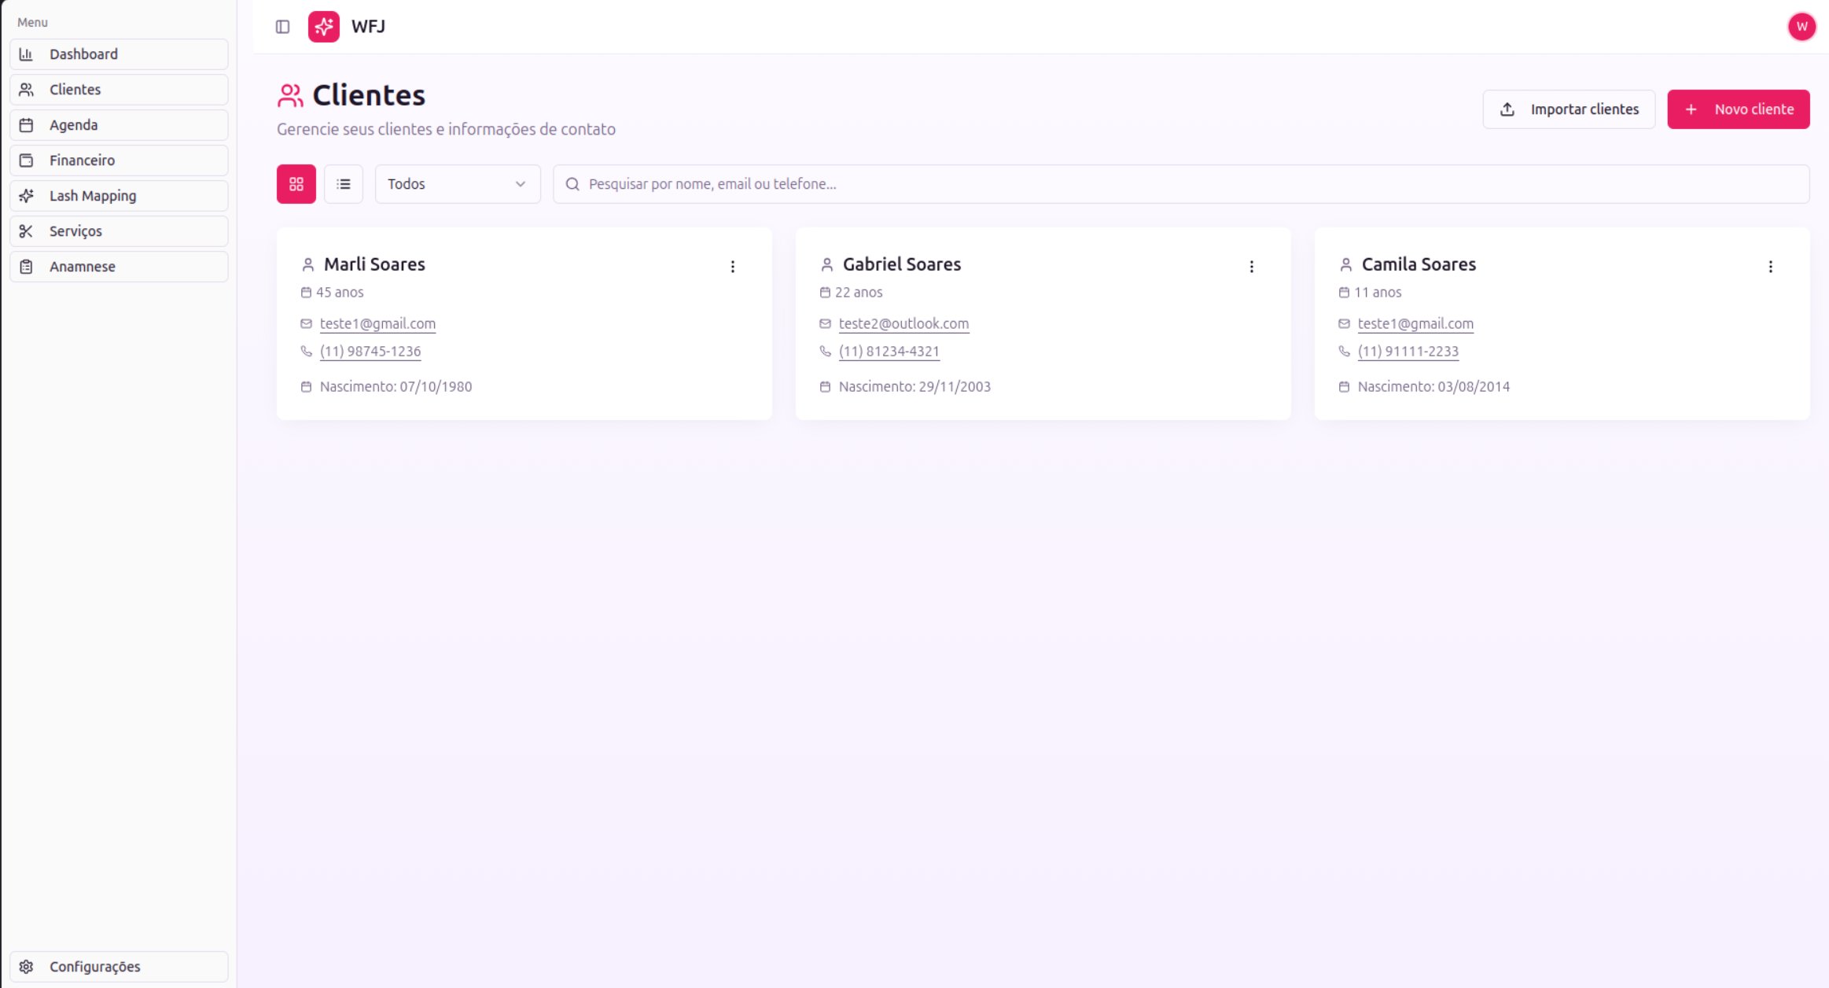Open the W user avatar menu
This screenshot has height=988, width=1829.
pos(1801,27)
